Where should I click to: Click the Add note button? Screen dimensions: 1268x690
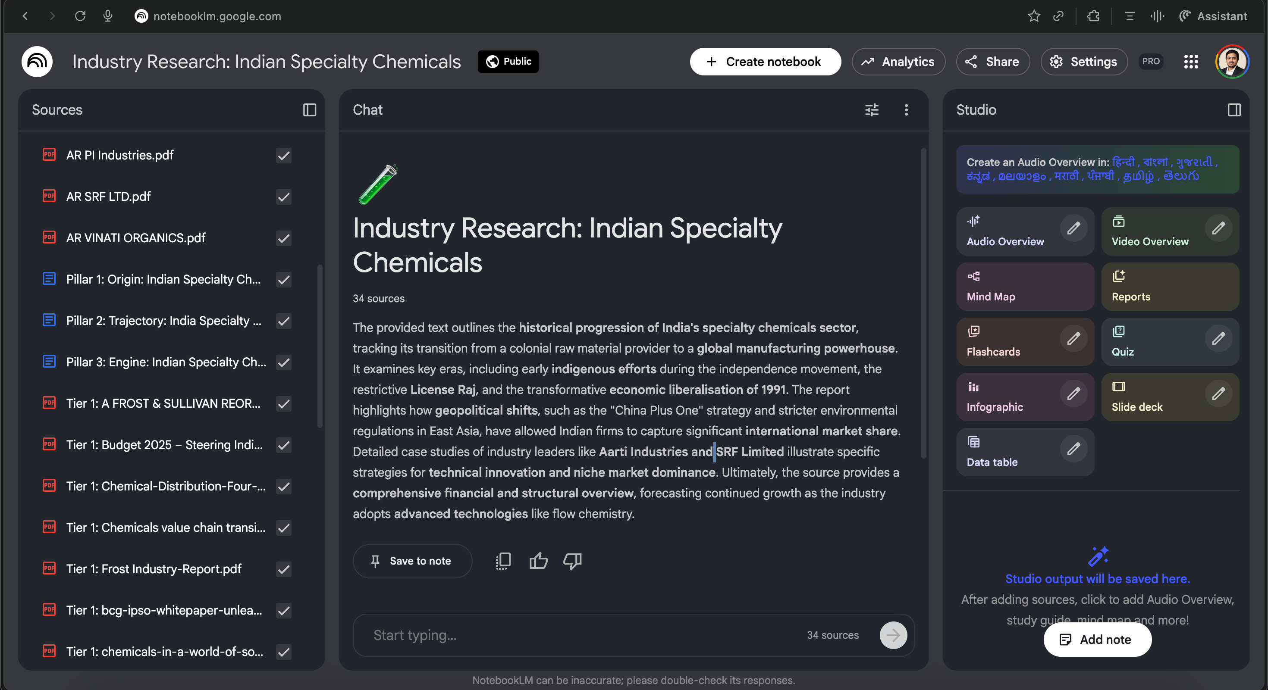coord(1097,639)
